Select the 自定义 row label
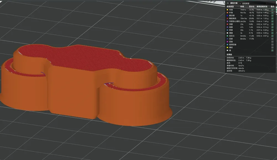Screen dimensions: 277x160 pyautogui.click(x=232, y=36)
